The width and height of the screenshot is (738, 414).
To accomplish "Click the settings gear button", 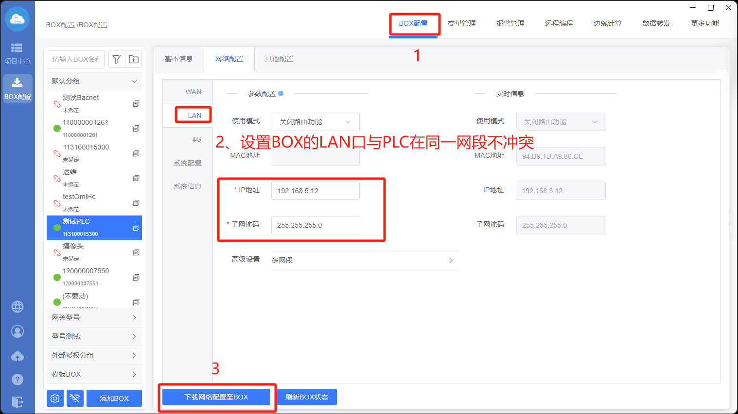I will (55, 398).
